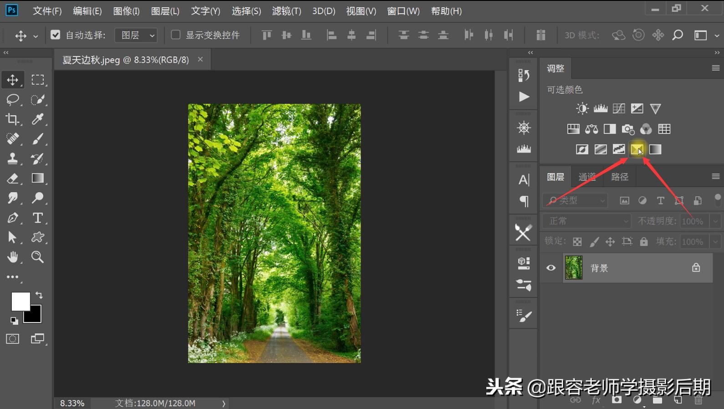This screenshot has height=409, width=724.
Task: Select the Eraser tool
Action: click(12, 179)
